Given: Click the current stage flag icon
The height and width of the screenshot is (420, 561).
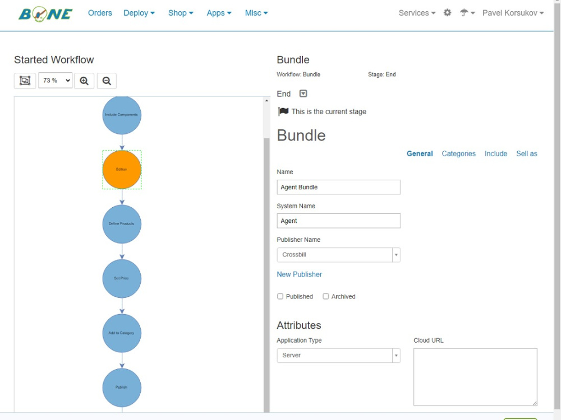Looking at the screenshot, I should [x=283, y=111].
